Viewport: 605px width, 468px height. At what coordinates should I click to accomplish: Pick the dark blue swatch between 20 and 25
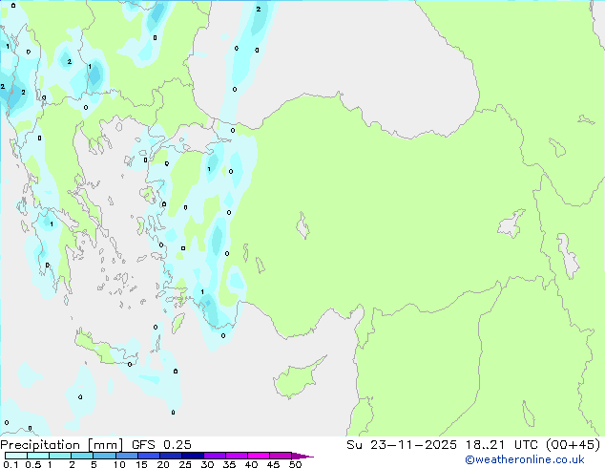point(171,456)
